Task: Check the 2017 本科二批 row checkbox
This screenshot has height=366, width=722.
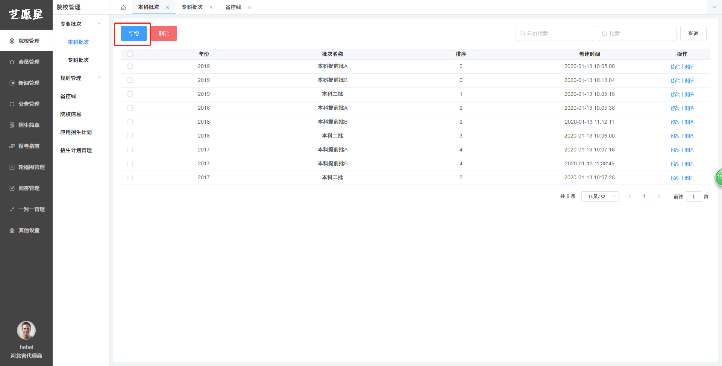Action: (130, 177)
